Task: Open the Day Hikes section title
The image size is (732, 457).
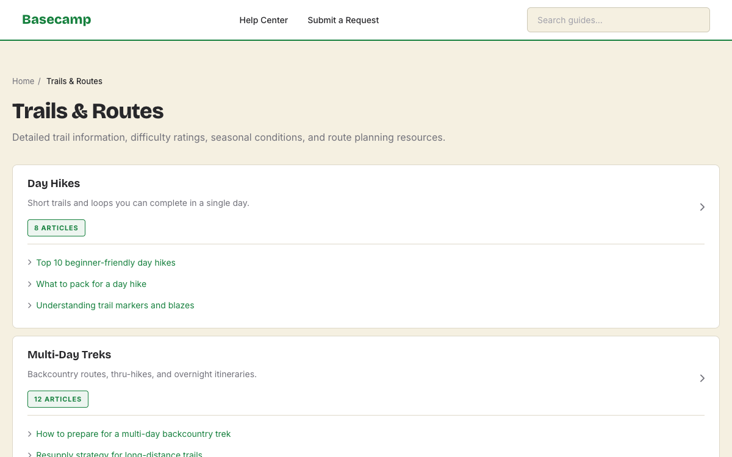Action: 54,183
